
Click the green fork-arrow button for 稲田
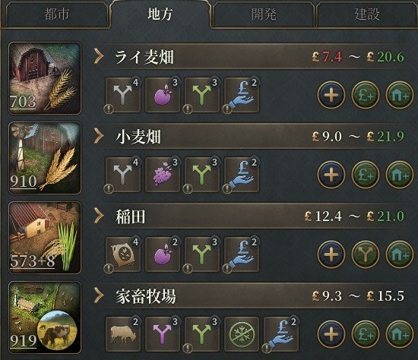(x=366, y=254)
